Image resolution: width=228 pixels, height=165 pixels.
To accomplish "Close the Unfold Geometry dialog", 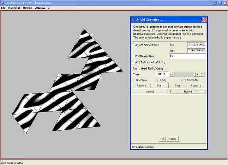I will 204,19.
